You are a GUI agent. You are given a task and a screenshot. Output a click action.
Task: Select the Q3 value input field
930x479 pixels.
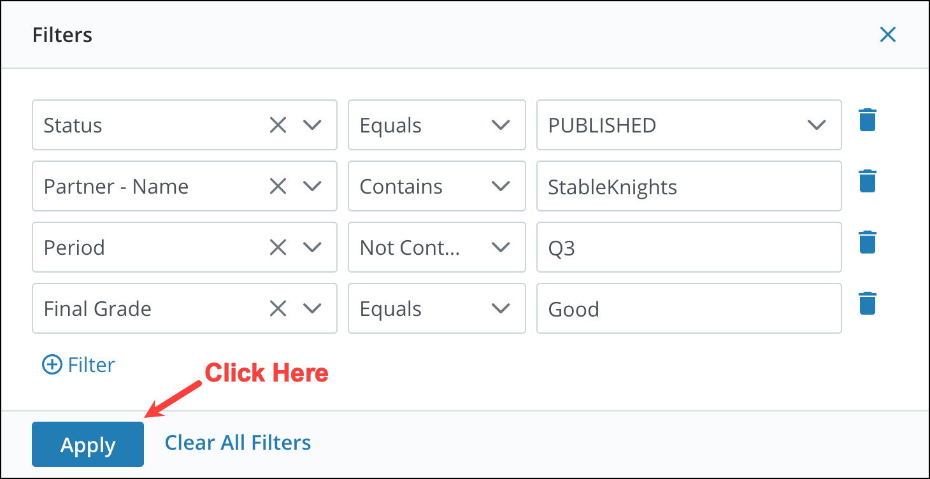689,247
